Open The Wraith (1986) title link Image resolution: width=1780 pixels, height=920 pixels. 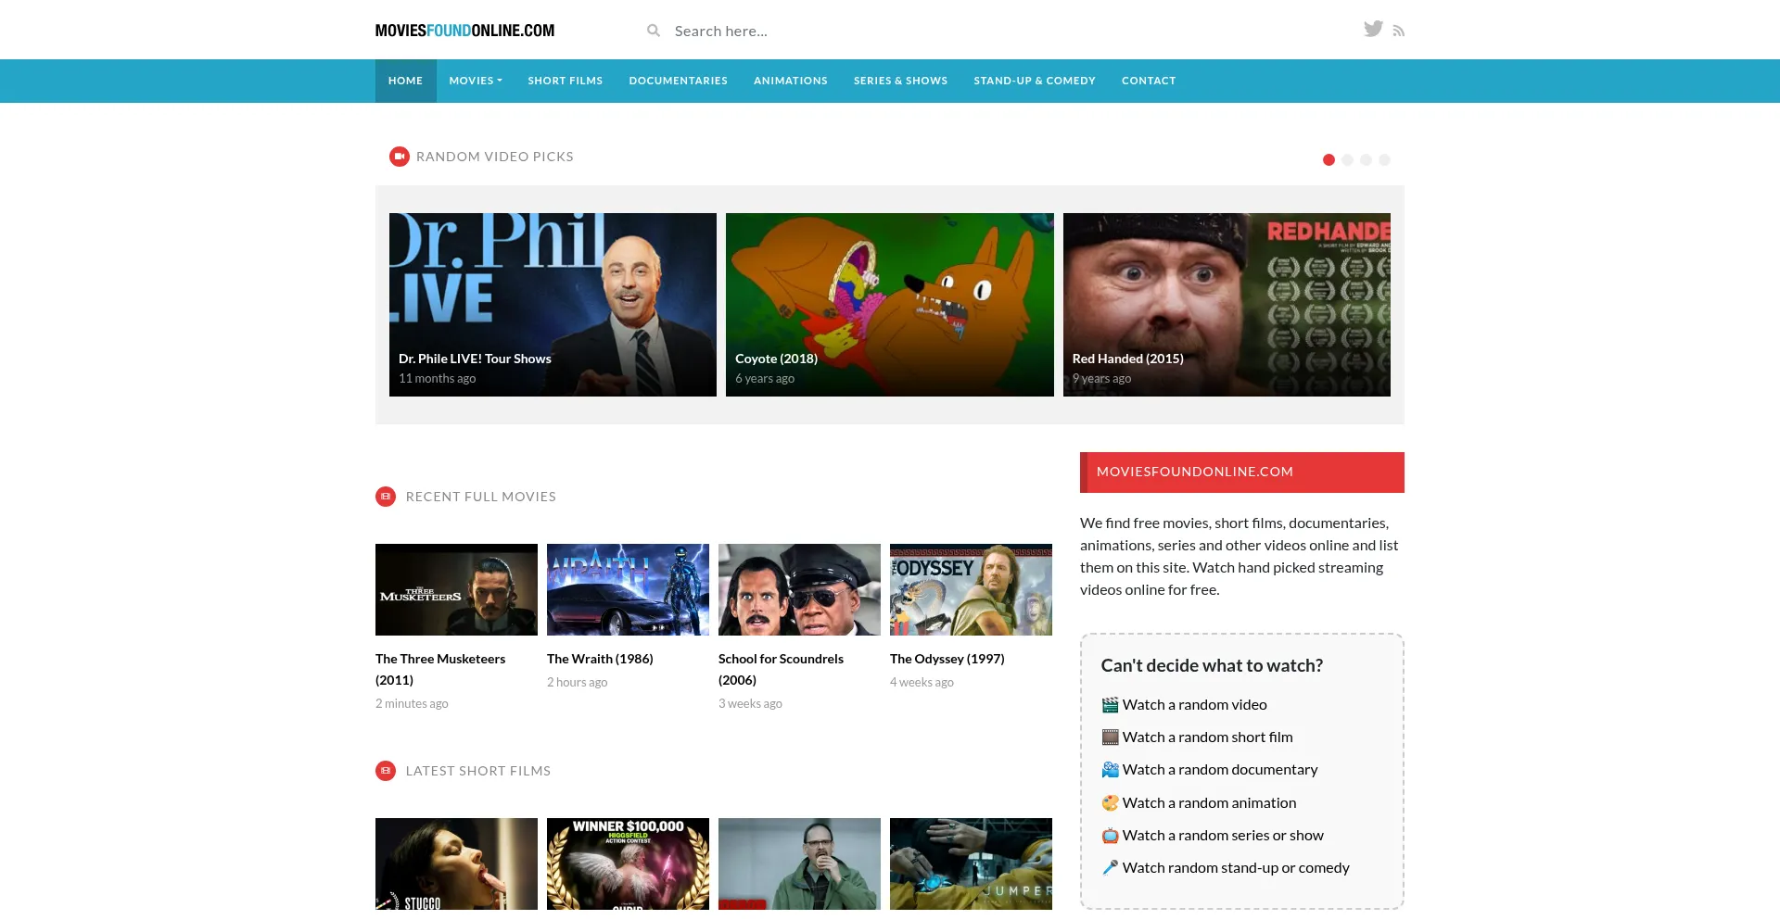tap(600, 659)
